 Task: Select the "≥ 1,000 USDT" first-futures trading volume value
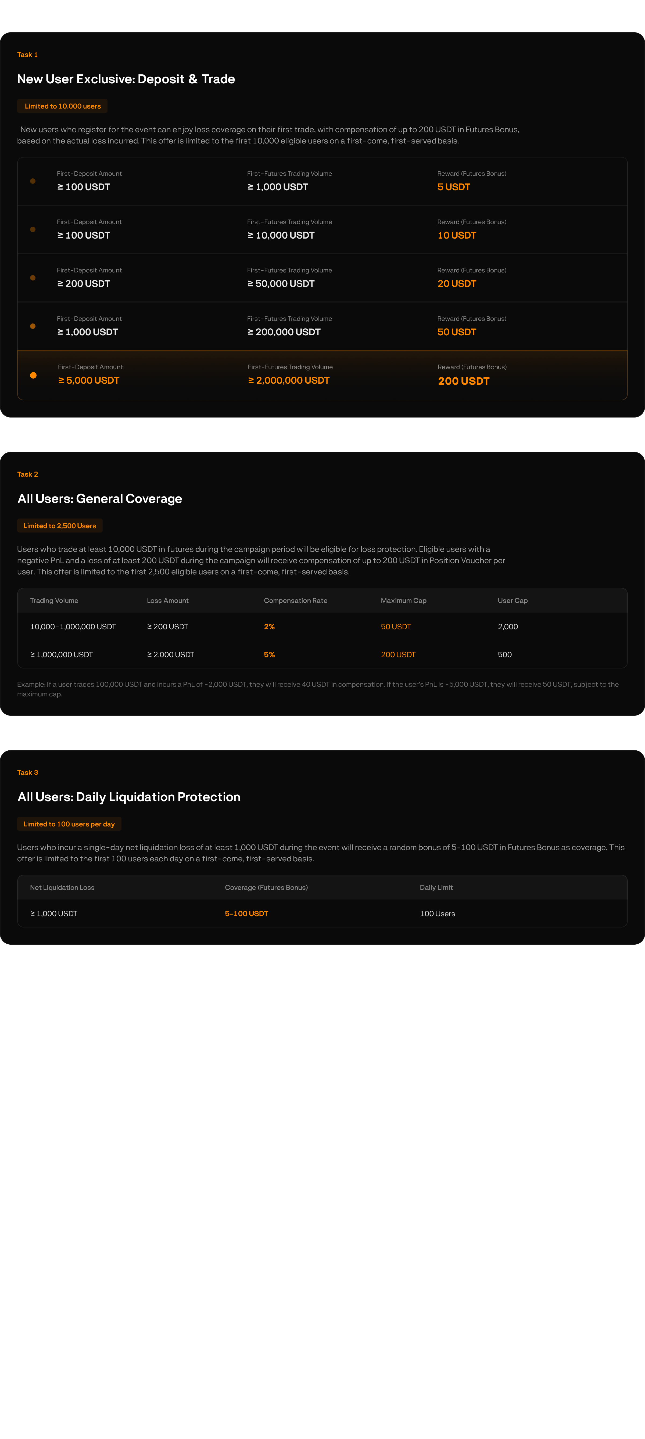278,187
